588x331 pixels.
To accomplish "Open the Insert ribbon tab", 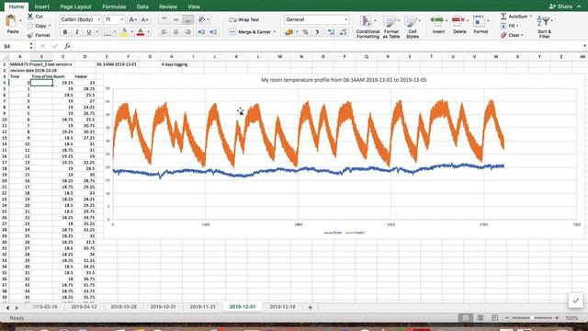I will click(x=41, y=6).
